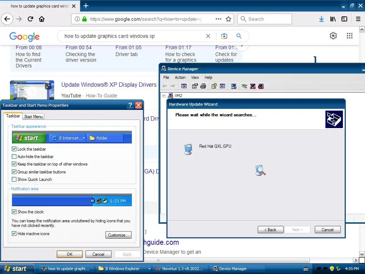
Task: Click the Disable device icon in Device Manager toolbar
Action: [x=261, y=86]
